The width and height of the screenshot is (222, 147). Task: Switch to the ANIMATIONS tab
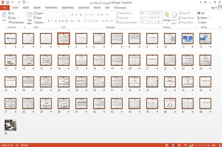[x=68, y=8]
